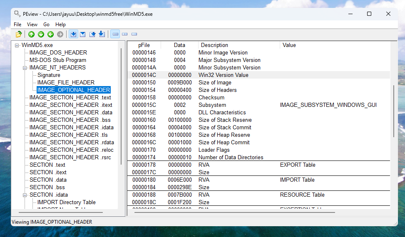Image resolution: width=405 pixels, height=237 pixels.
Task: Click the green down arrow toolbar icon
Action: coord(41,34)
